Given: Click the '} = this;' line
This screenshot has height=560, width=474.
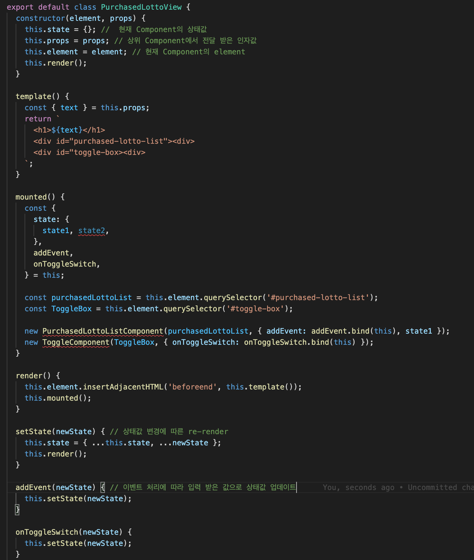Looking at the screenshot, I should coord(44,275).
